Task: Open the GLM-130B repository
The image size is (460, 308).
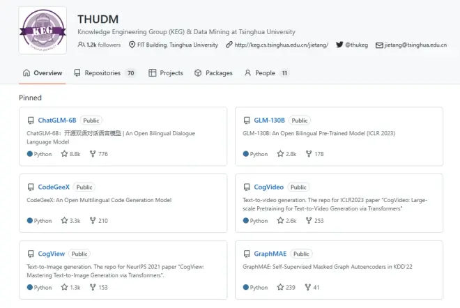Action: 269,121
